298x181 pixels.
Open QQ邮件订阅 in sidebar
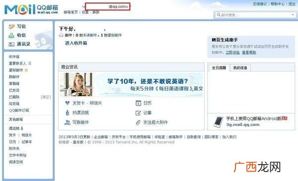[19, 110]
